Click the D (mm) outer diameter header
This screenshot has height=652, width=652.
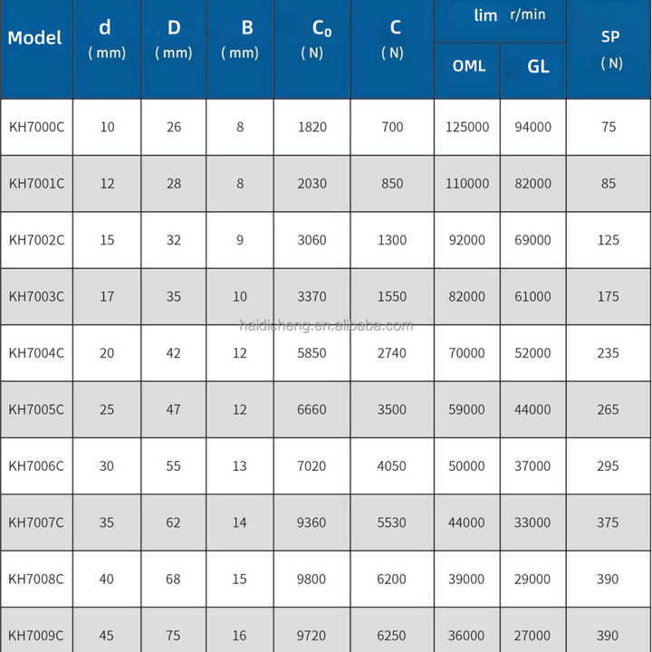coord(174,40)
